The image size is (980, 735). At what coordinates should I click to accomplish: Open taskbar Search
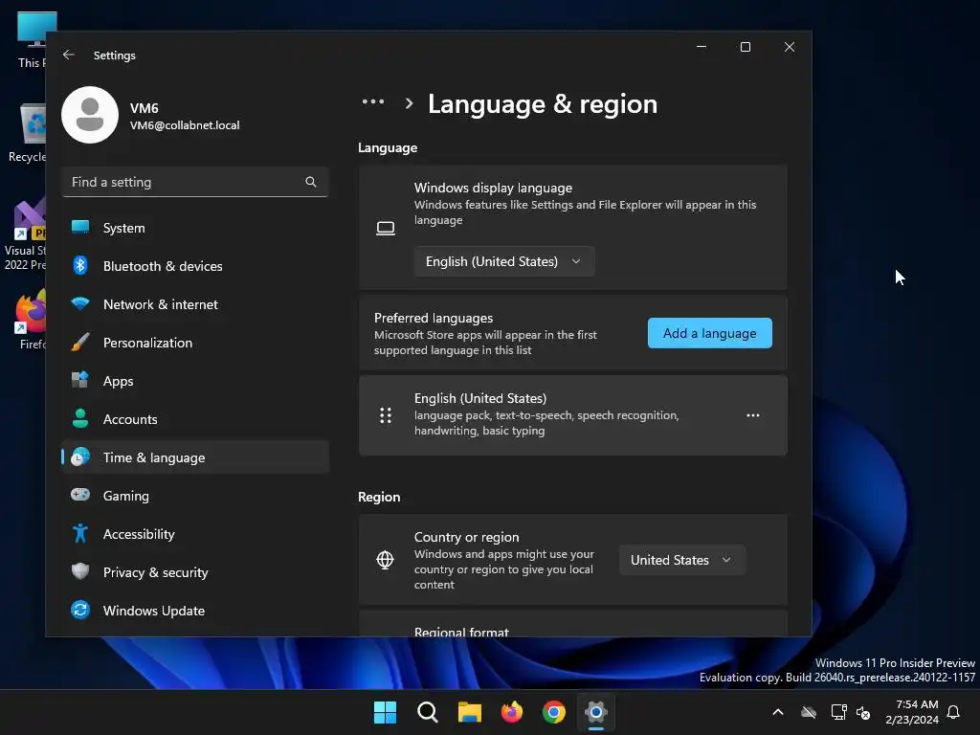[428, 712]
